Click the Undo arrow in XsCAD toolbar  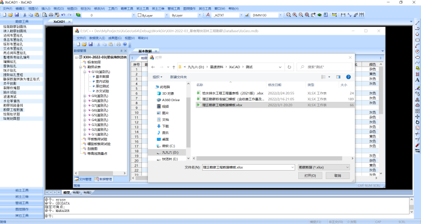[63, 15]
